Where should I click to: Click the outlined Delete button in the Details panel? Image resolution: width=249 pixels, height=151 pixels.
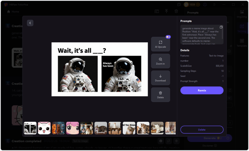point(202,130)
